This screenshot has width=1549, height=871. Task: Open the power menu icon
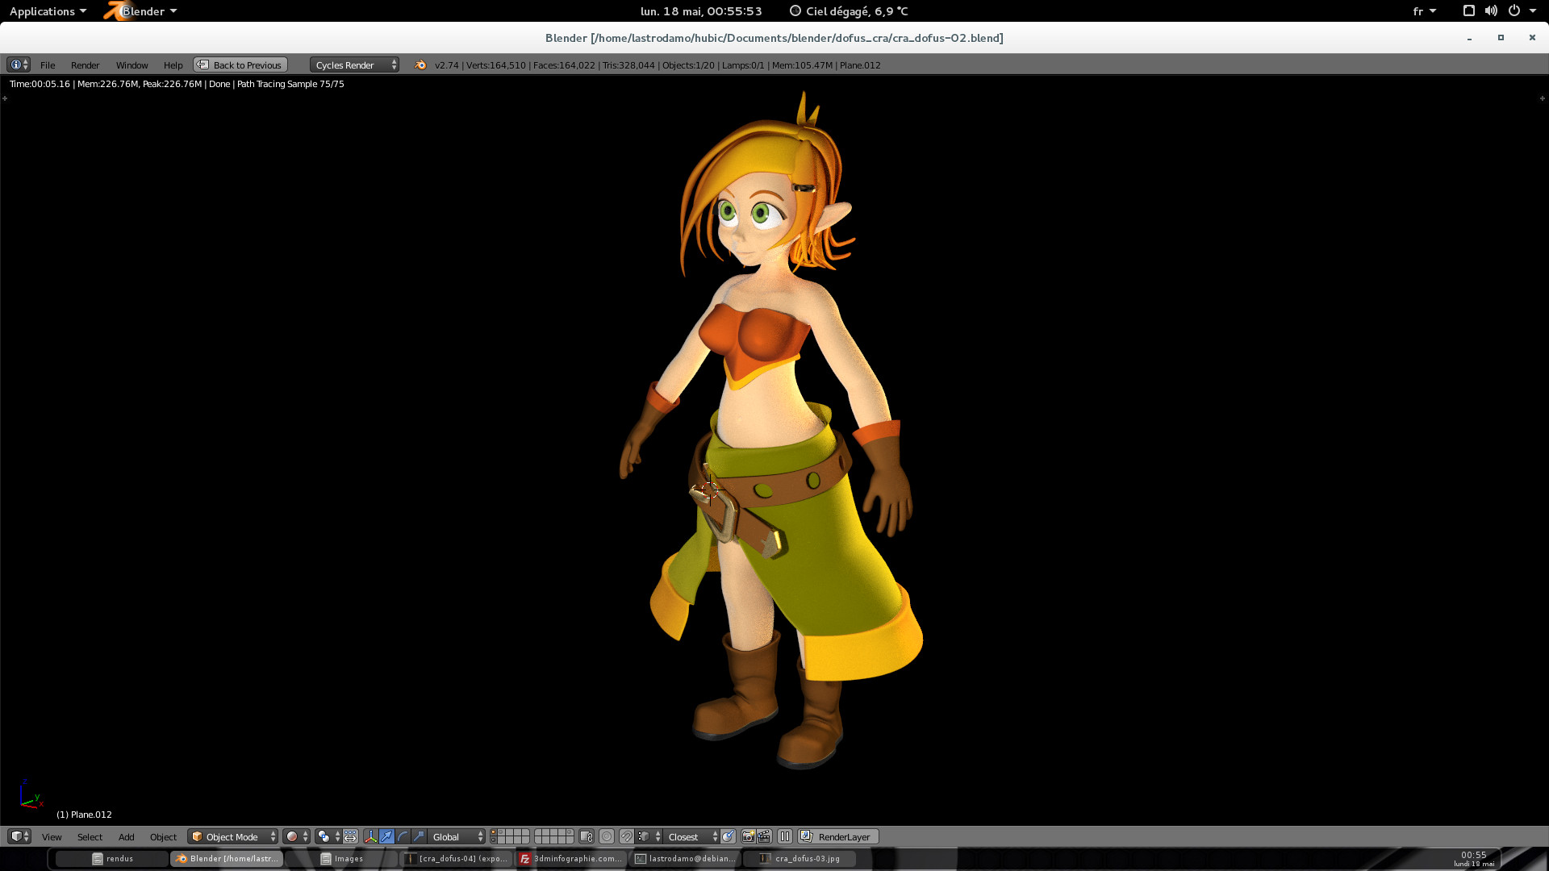coord(1514,11)
